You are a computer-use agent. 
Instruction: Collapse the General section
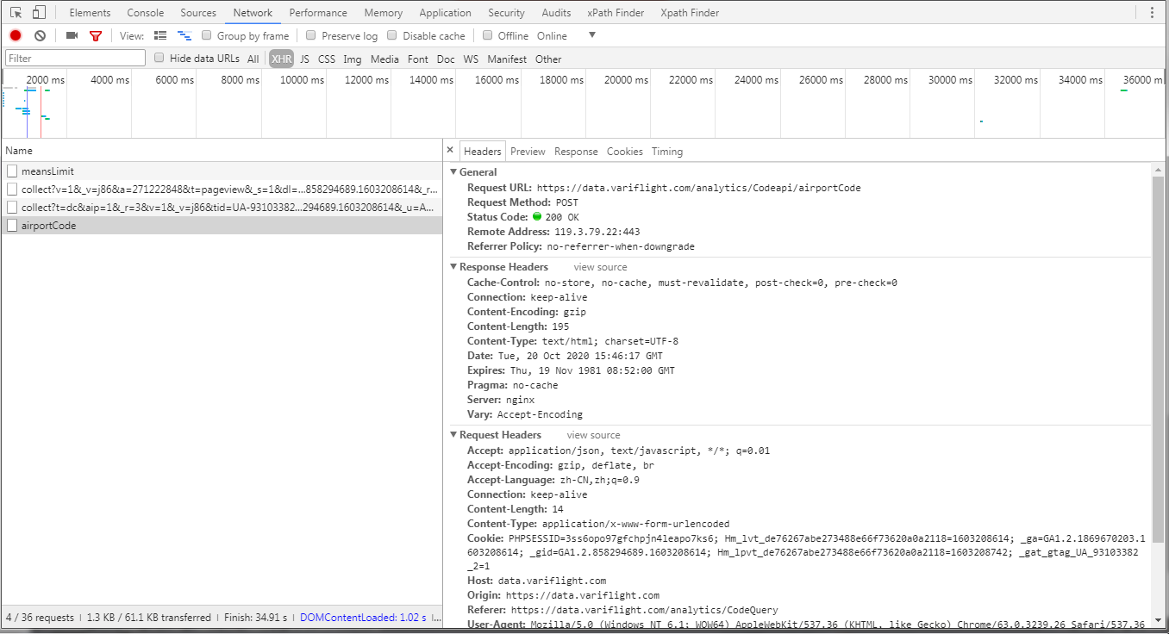[454, 172]
